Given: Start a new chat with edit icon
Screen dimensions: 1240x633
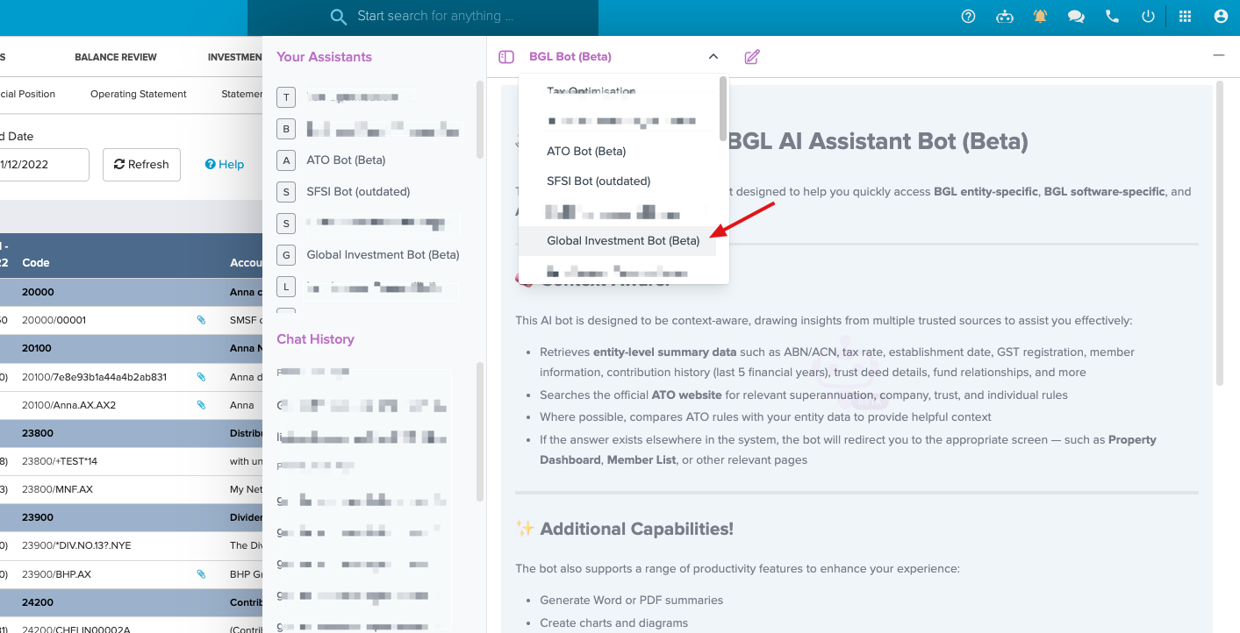Looking at the screenshot, I should tap(752, 57).
